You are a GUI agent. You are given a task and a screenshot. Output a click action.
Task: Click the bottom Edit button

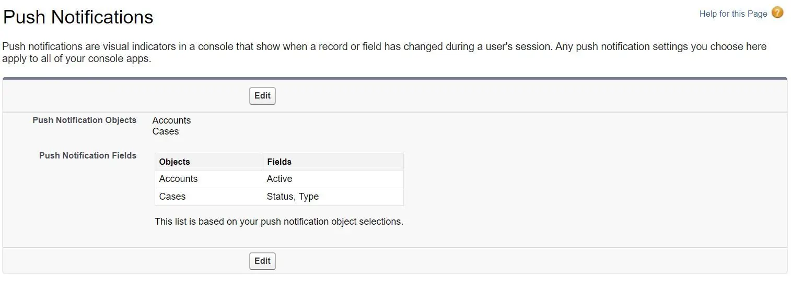click(262, 261)
